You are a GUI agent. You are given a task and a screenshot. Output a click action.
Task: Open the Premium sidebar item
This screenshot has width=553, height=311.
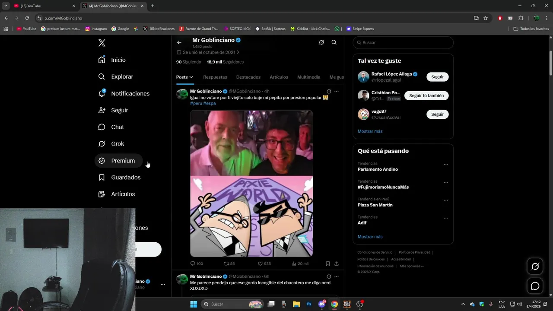click(x=118, y=161)
